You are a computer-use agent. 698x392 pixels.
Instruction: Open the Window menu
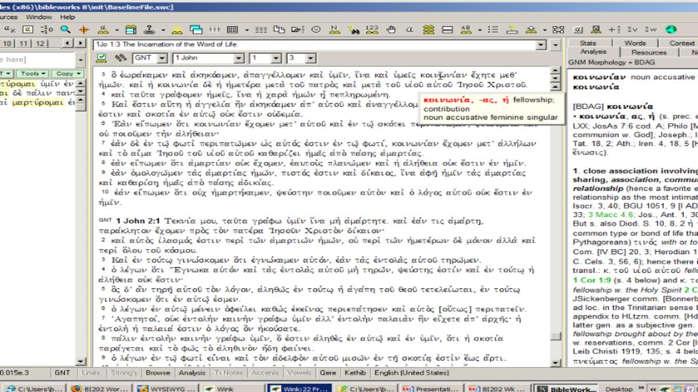pos(38,17)
